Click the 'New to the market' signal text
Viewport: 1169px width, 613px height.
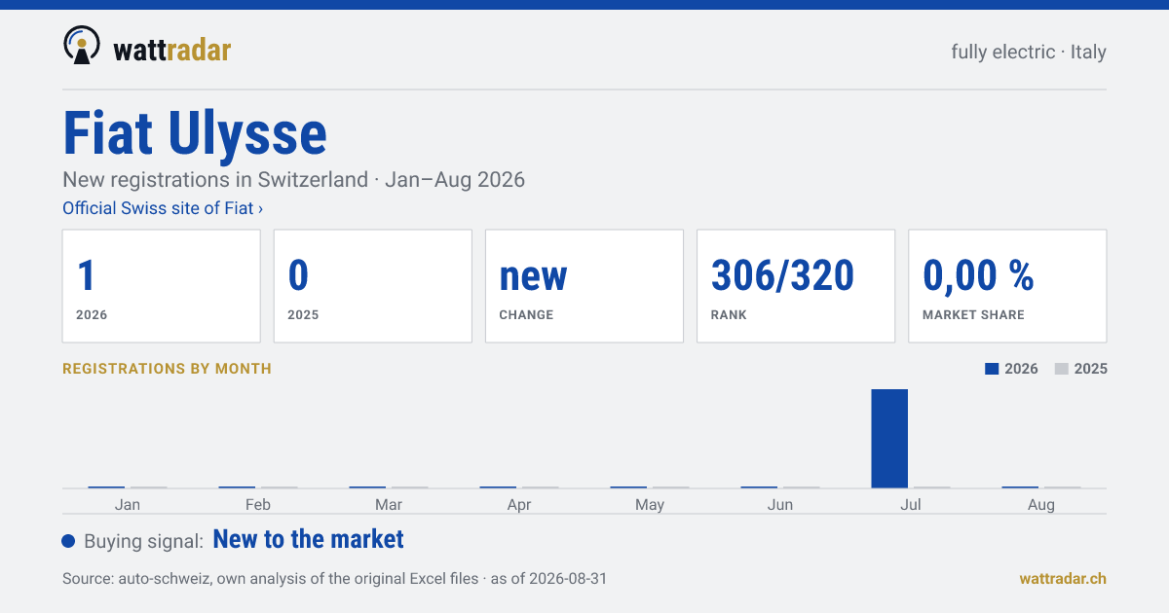tap(308, 539)
